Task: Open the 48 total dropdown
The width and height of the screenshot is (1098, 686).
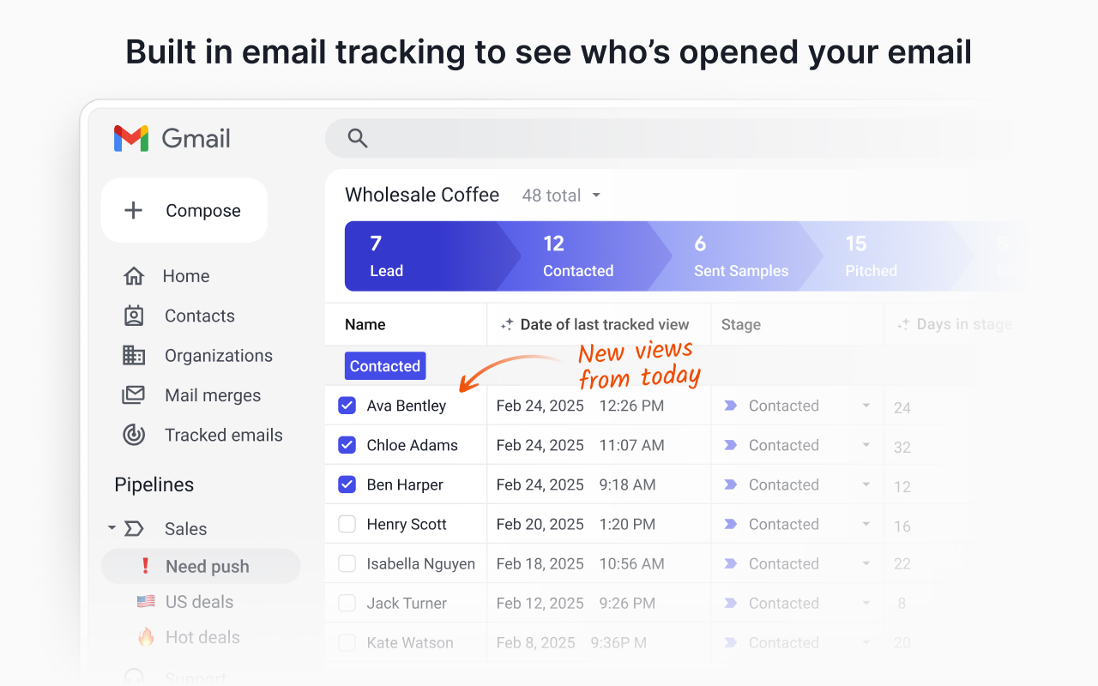Action: click(x=561, y=196)
